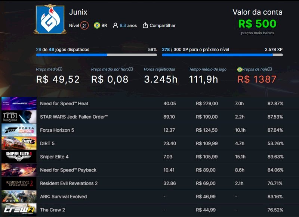Click the XP next level progress bar
299x217 pixels.
point(222,55)
